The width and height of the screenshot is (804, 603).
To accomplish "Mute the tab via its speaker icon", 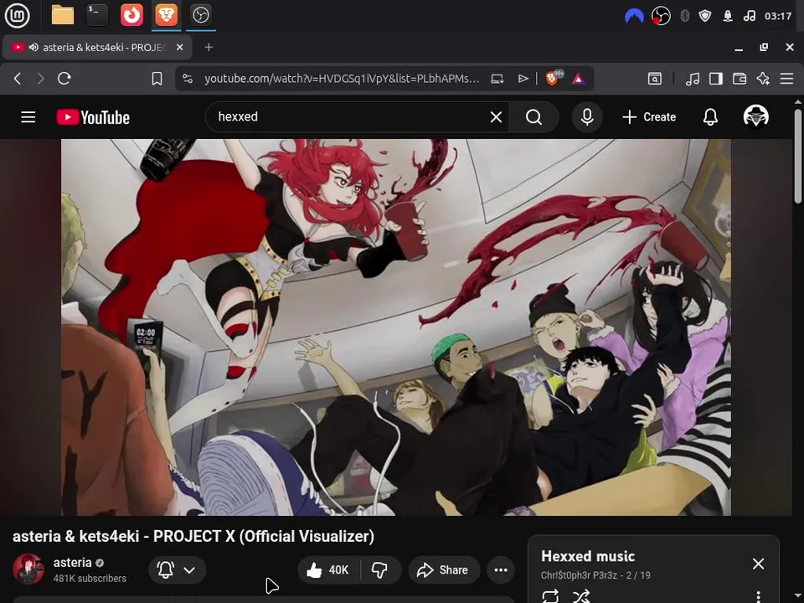I will click(x=33, y=47).
